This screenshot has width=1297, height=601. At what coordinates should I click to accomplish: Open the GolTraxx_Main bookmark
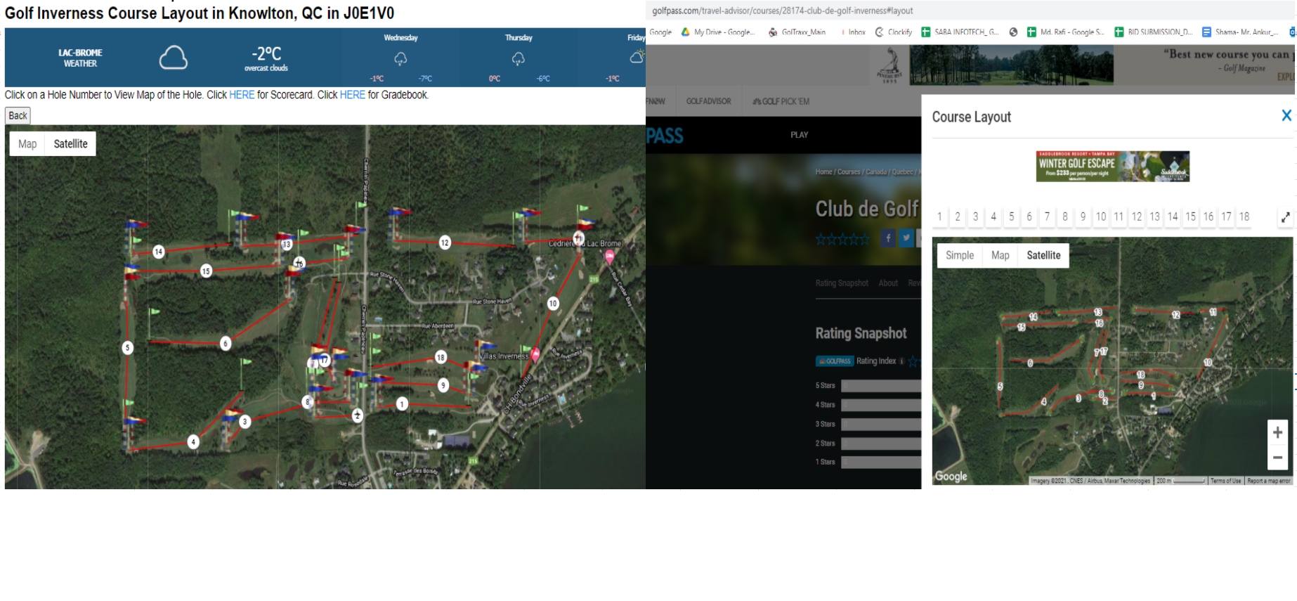coord(797,32)
